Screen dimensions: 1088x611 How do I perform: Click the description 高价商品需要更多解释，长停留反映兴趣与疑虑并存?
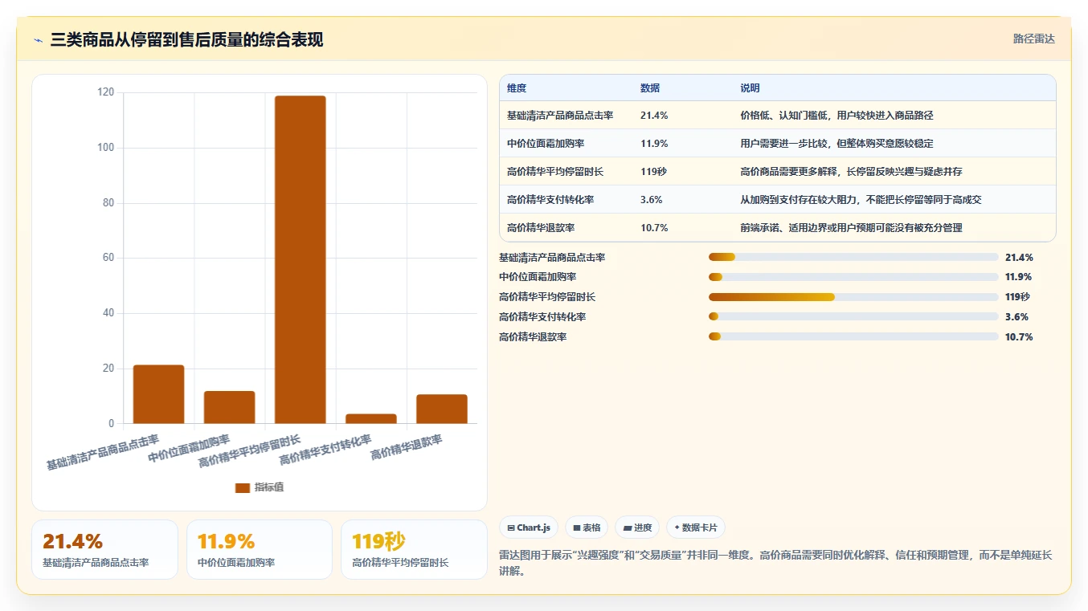click(851, 172)
